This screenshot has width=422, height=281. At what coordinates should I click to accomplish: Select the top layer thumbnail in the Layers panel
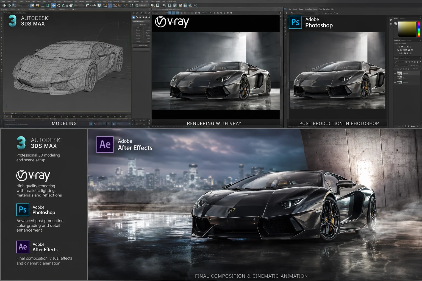coord(400,73)
